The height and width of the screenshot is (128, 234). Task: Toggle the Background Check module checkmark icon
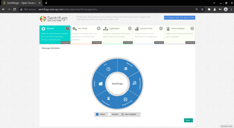tap(125, 99)
